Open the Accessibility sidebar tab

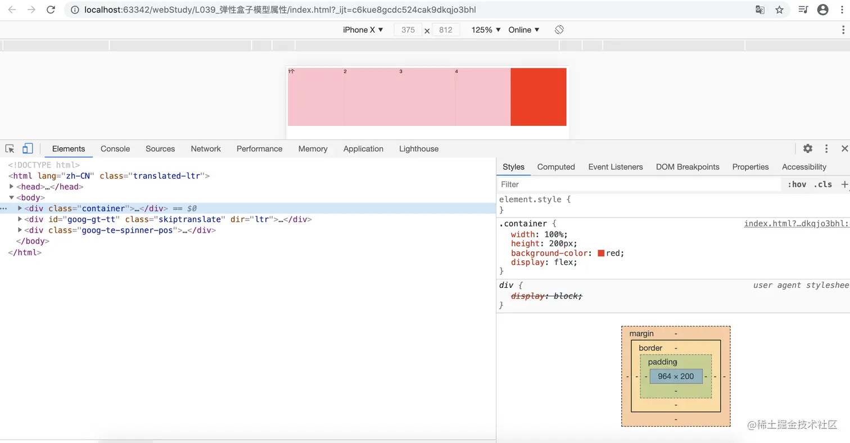(804, 167)
